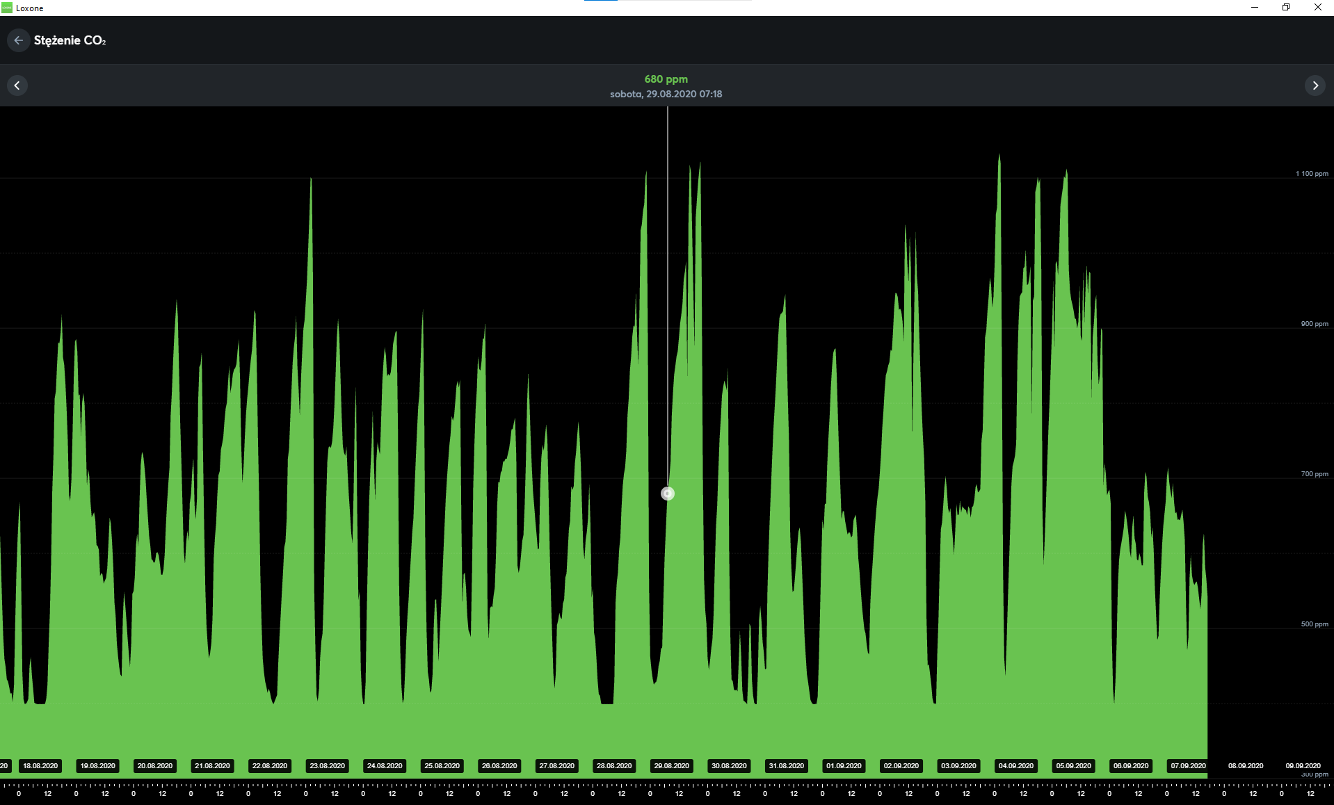This screenshot has height=805, width=1334.
Task: Close the Loxone window
Action: pos(1317,8)
